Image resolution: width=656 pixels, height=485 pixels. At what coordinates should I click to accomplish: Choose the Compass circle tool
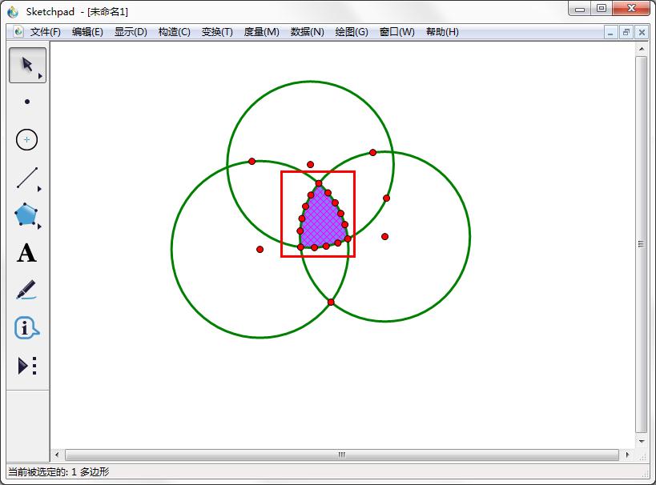coord(27,139)
